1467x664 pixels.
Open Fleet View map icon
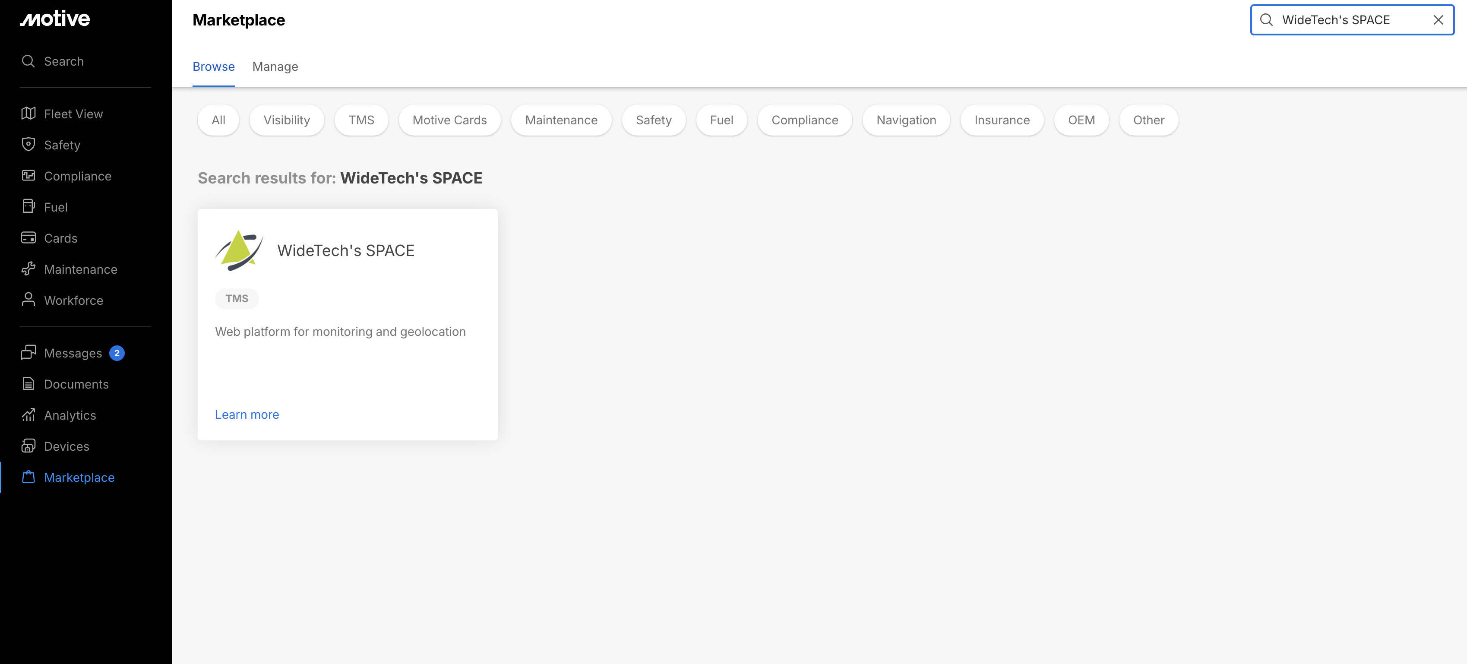[x=28, y=113]
